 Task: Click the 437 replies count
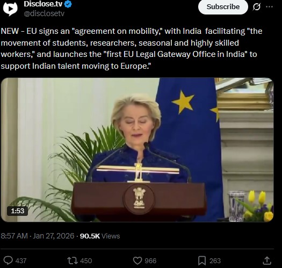(x=21, y=260)
